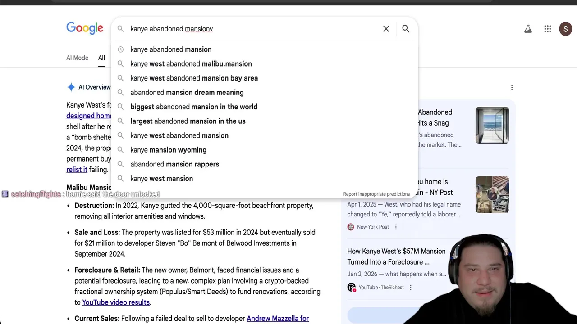Click 'Current Sales:' bullet heading
Screen dimensions: 577x324
pyautogui.click(x=97, y=319)
